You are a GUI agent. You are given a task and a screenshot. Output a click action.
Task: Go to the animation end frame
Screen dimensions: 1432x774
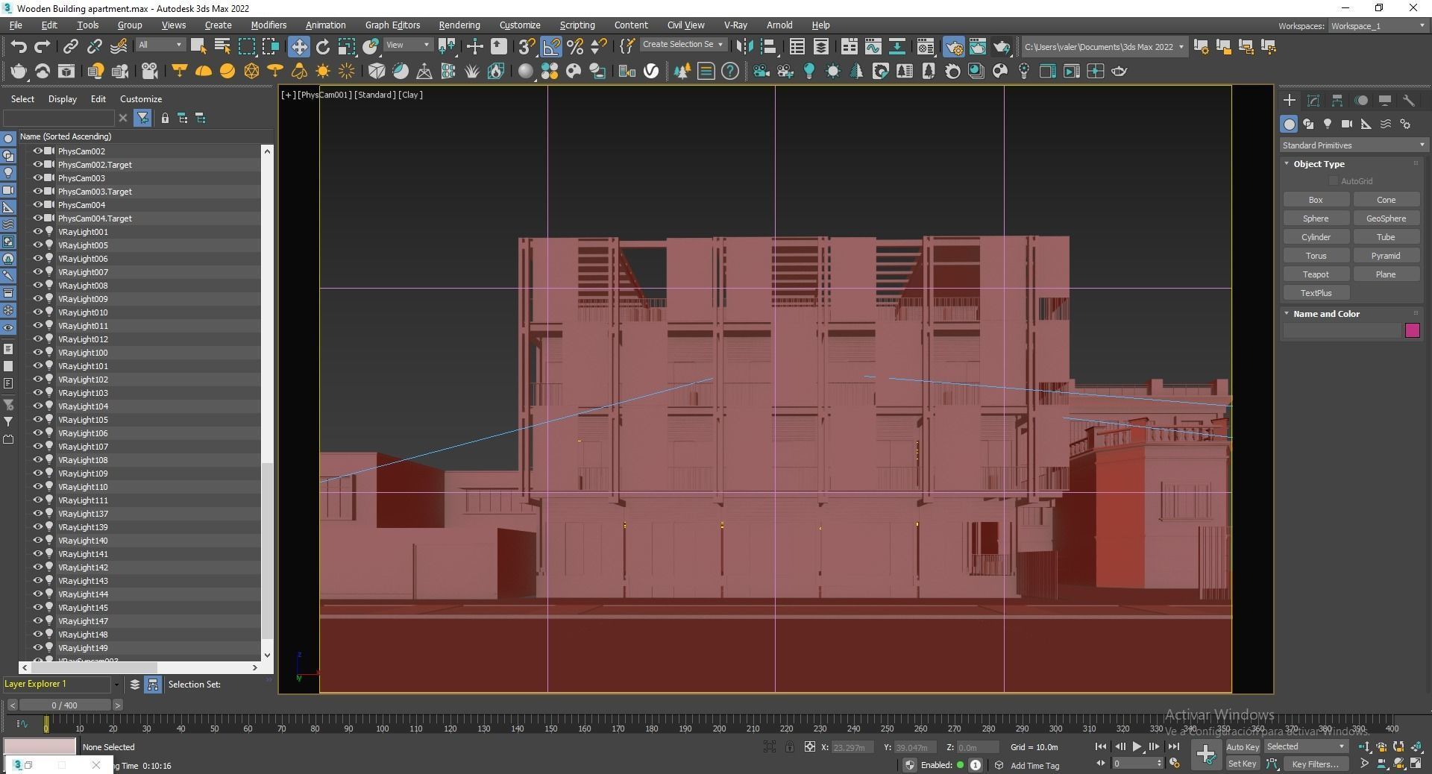pyautogui.click(x=1173, y=746)
